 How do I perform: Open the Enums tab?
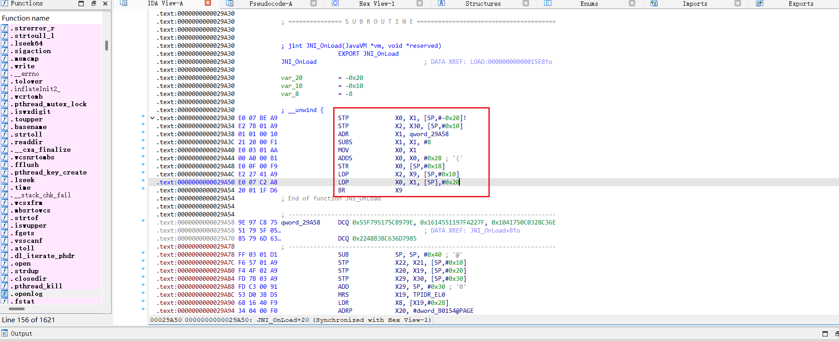(x=589, y=4)
